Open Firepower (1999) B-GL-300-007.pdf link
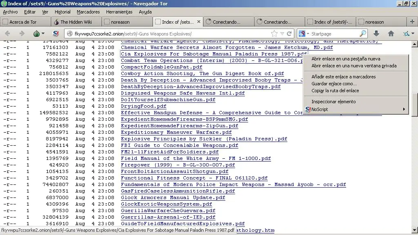 (178, 165)
